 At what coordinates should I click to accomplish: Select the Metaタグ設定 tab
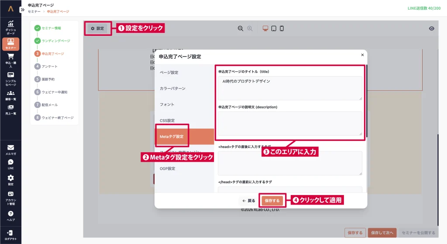(172, 136)
